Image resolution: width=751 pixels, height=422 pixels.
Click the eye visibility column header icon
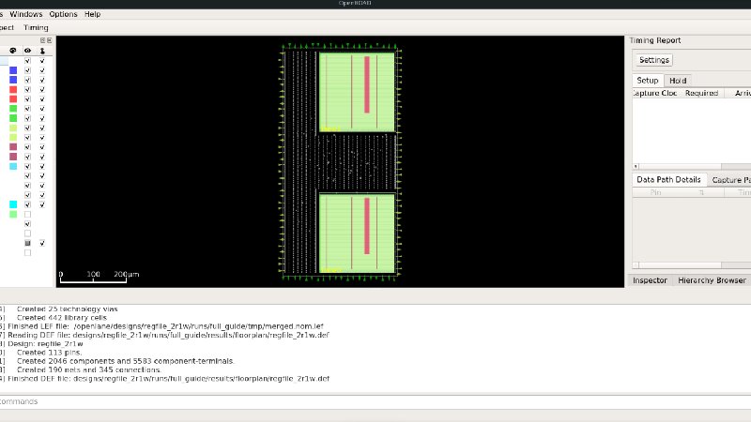(28, 51)
